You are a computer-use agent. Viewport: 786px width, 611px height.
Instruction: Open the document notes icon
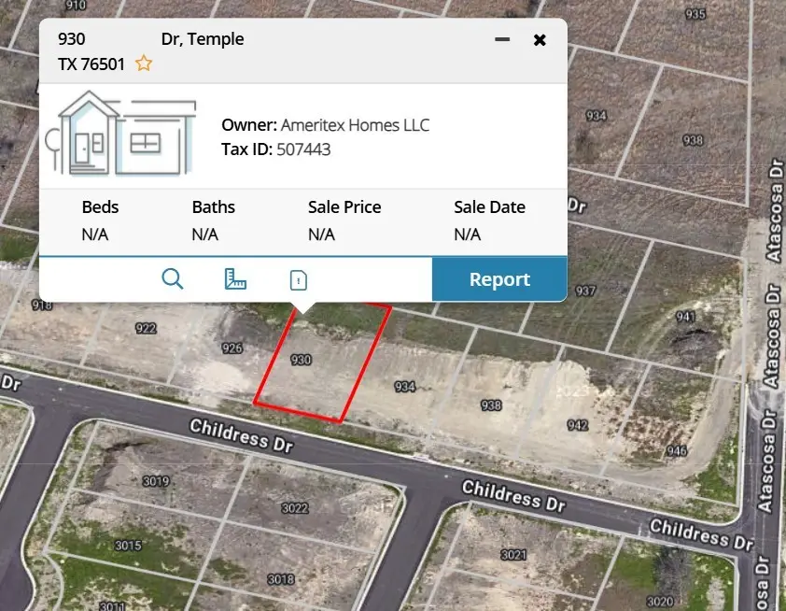click(x=299, y=280)
